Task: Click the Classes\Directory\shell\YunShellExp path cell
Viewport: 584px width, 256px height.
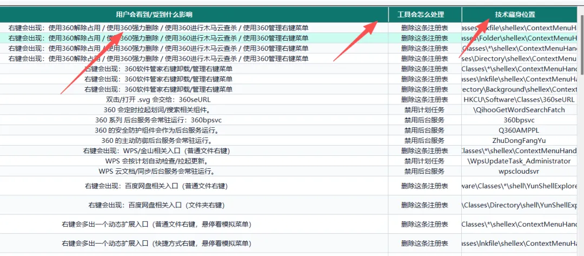Action: click(x=520, y=205)
